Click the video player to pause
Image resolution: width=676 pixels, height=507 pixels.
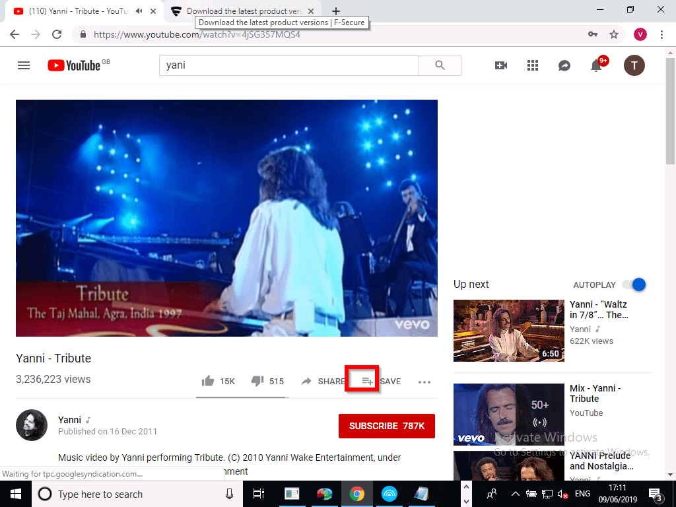[x=227, y=218]
